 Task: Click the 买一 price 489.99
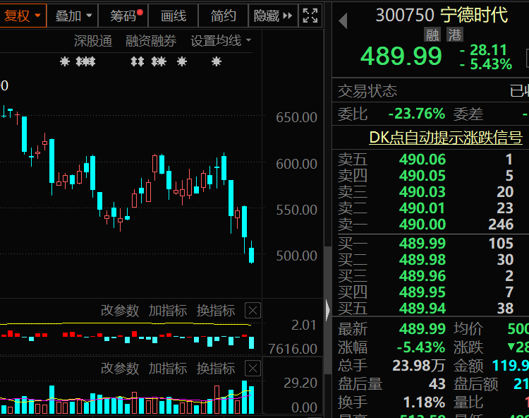pyautogui.click(x=422, y=244)
